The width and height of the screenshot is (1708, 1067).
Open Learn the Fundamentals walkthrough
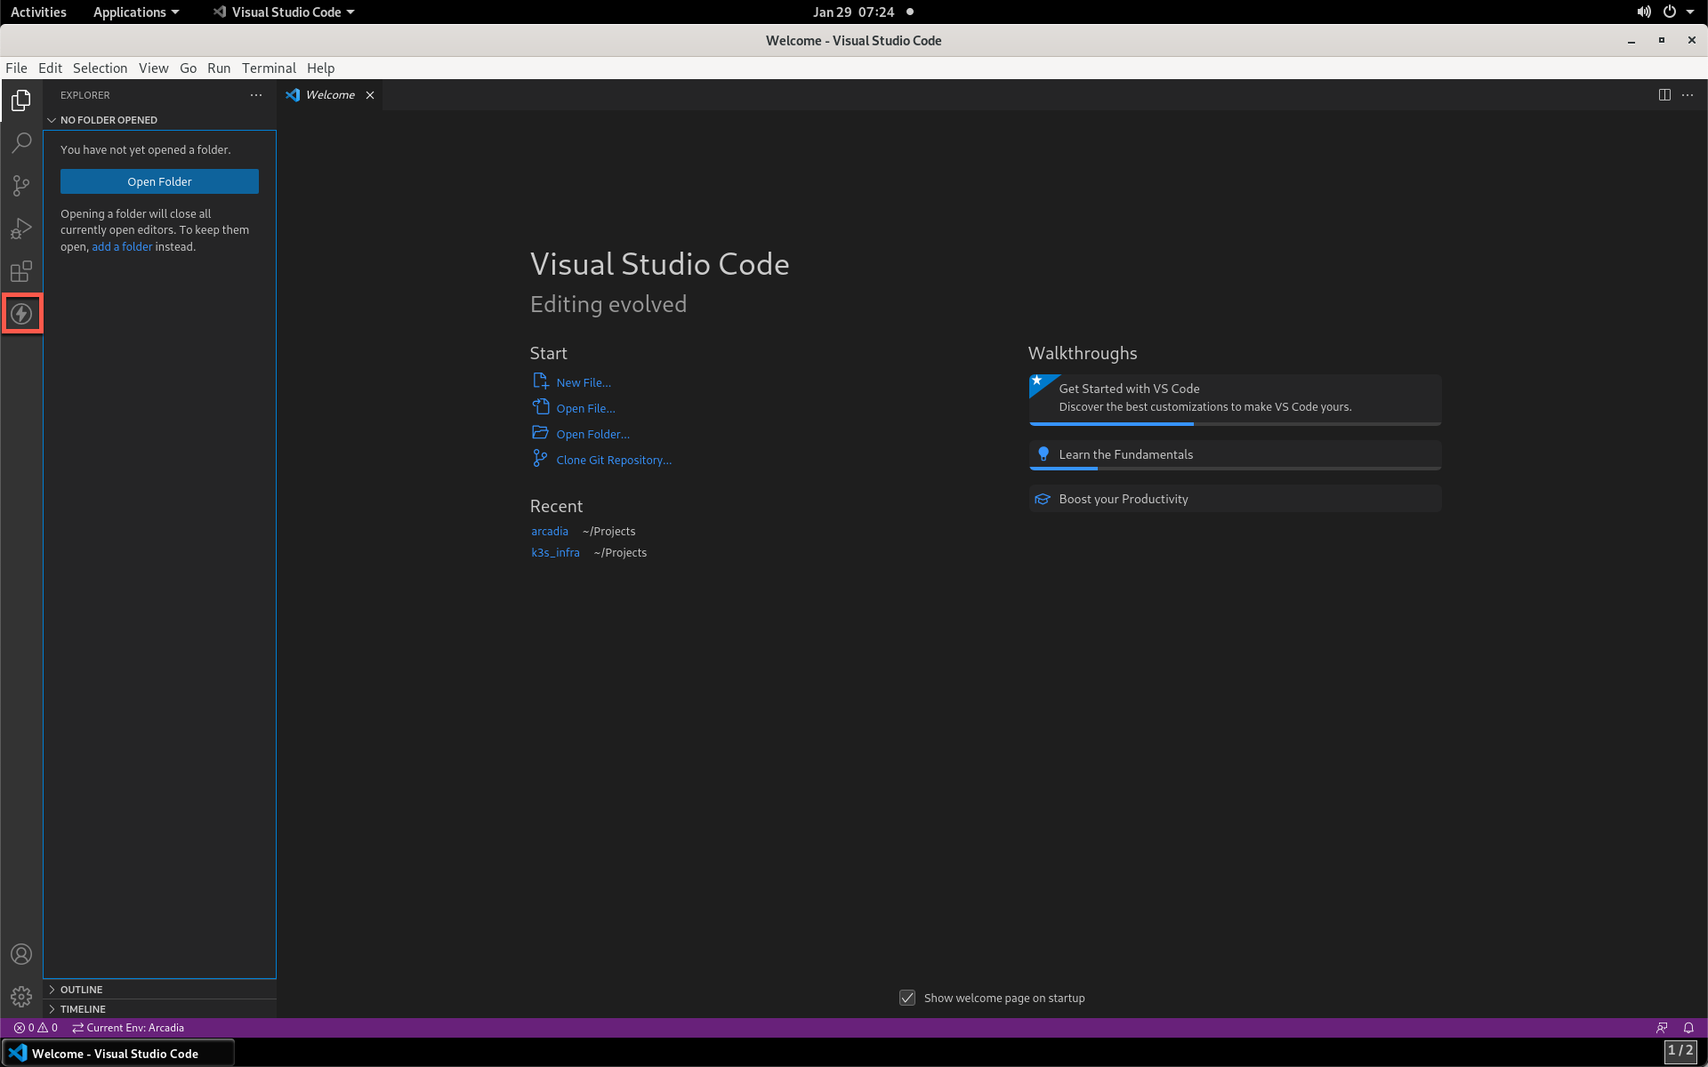tap(1235, 455)
